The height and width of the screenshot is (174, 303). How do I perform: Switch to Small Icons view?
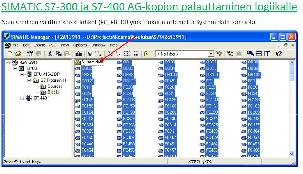(118, 54)
